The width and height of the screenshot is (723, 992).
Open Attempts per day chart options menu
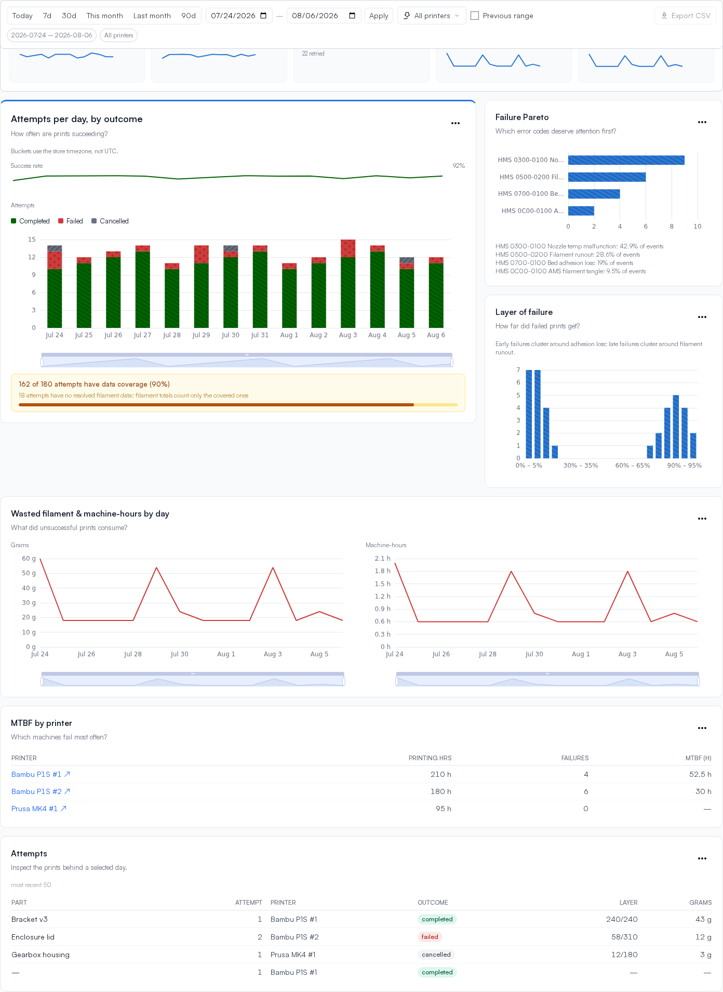coord(456,123)
